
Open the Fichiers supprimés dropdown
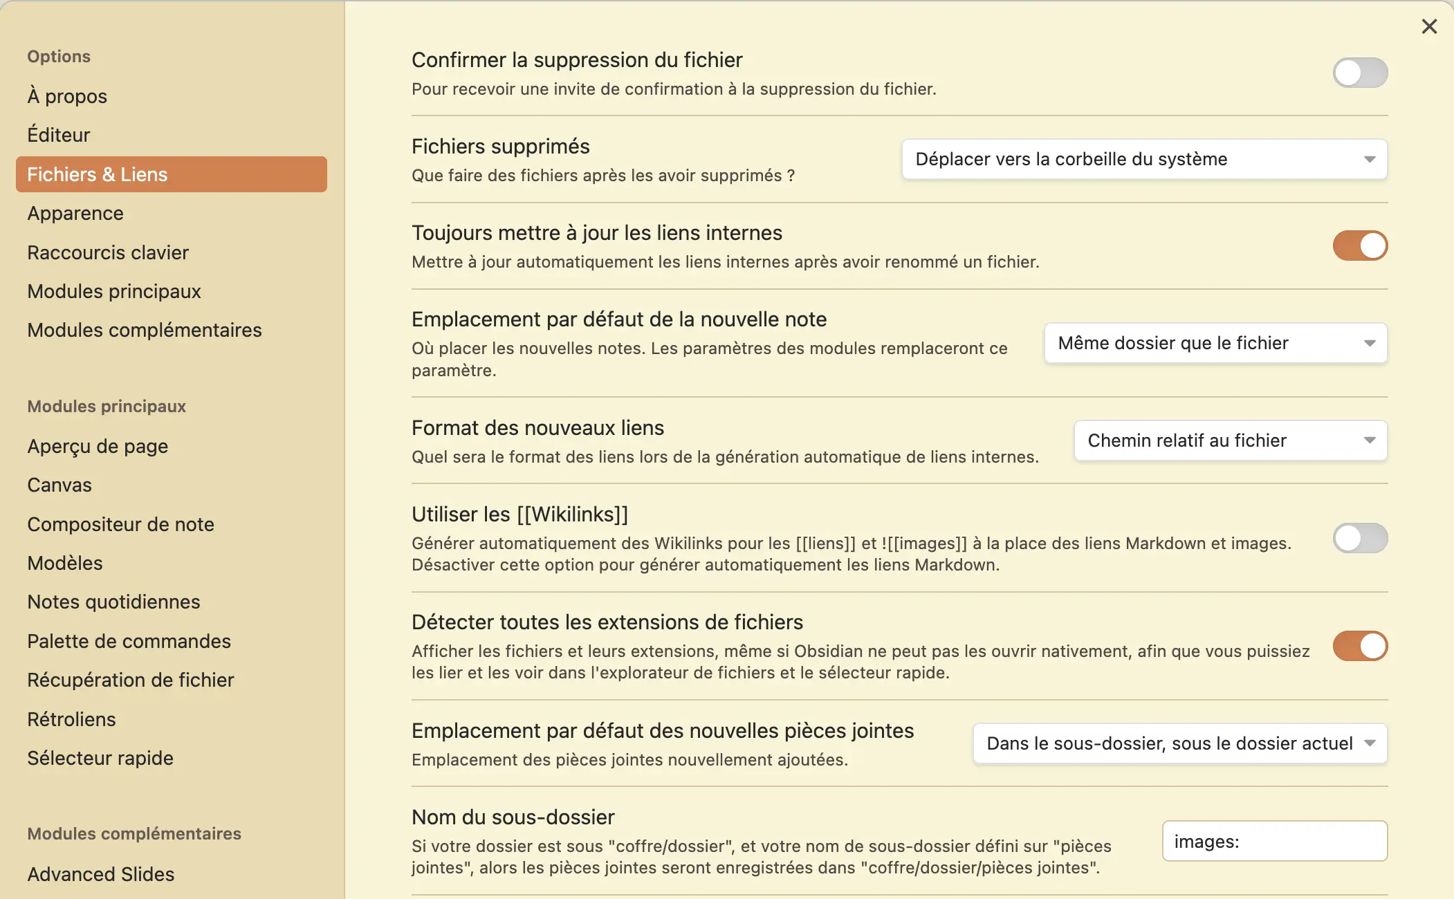pyautogui.click(x=1144, y=160)
